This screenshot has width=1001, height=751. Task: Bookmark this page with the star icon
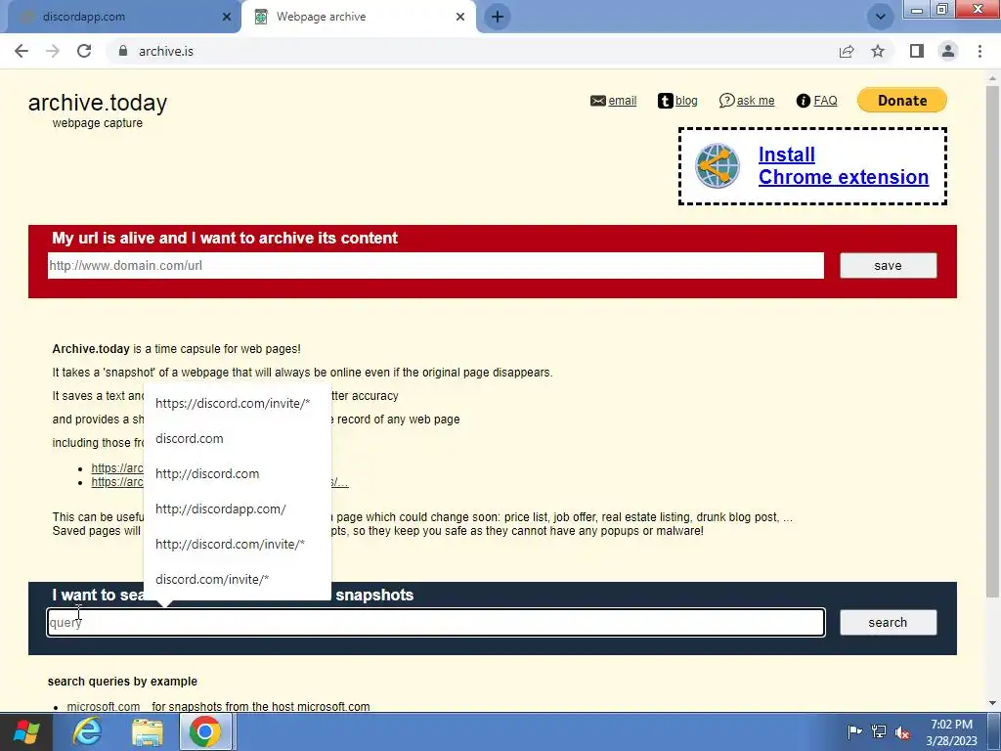click(x=878, y=51)
